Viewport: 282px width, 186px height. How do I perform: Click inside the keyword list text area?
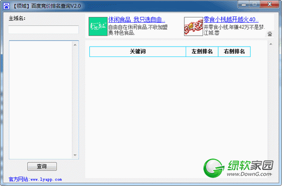40,100
